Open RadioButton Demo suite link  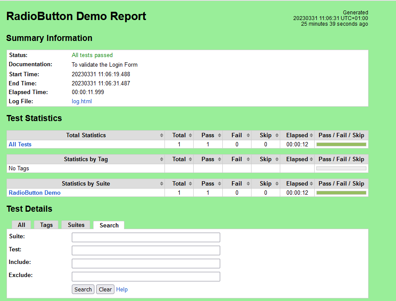coord(35,193)
